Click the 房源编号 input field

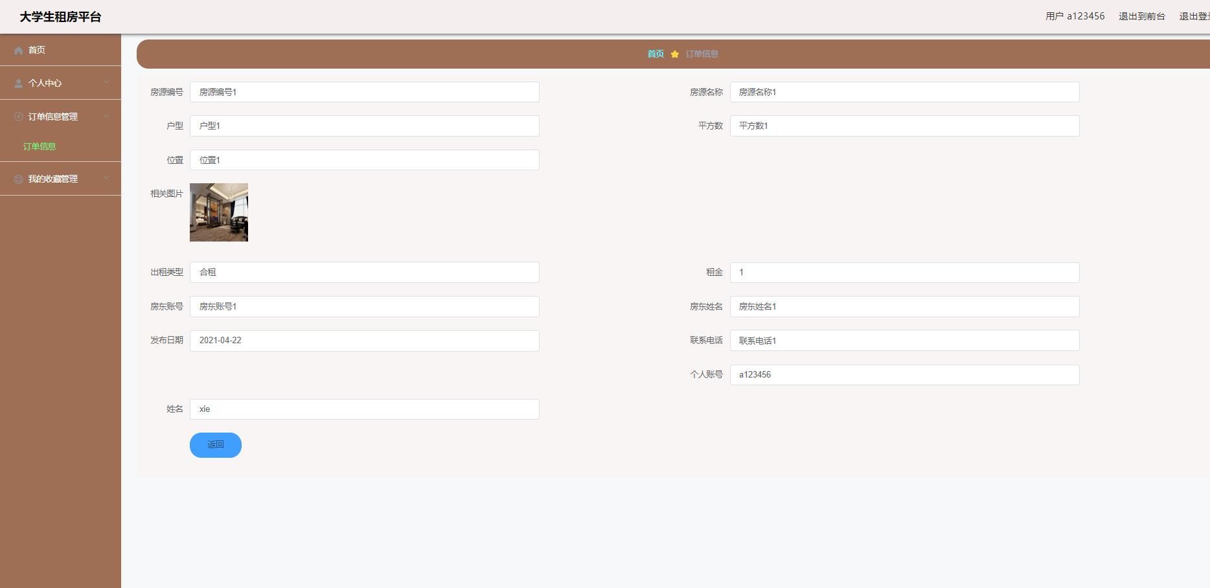coord(364,92)
